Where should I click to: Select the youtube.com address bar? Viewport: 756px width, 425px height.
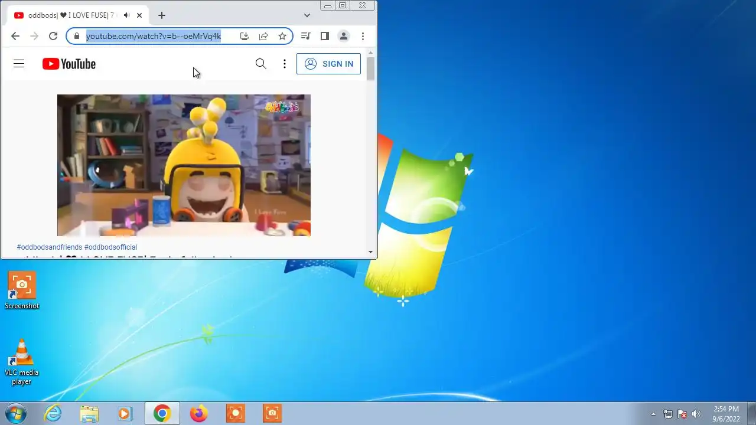coord(154,36)
